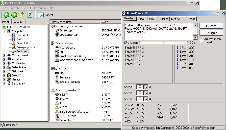Expand the Anzeige tree node
226x130 pixels.
tap(4, 59)
